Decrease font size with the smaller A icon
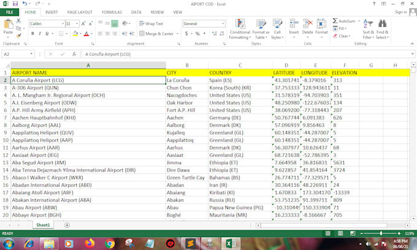Viewport: 417px width, 250px height. [90, 24]
